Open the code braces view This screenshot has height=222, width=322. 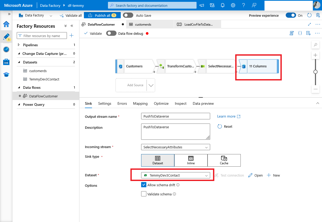[300, 33]
